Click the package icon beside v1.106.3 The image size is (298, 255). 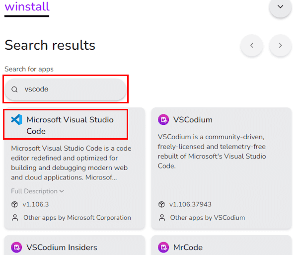pos(14,204)
